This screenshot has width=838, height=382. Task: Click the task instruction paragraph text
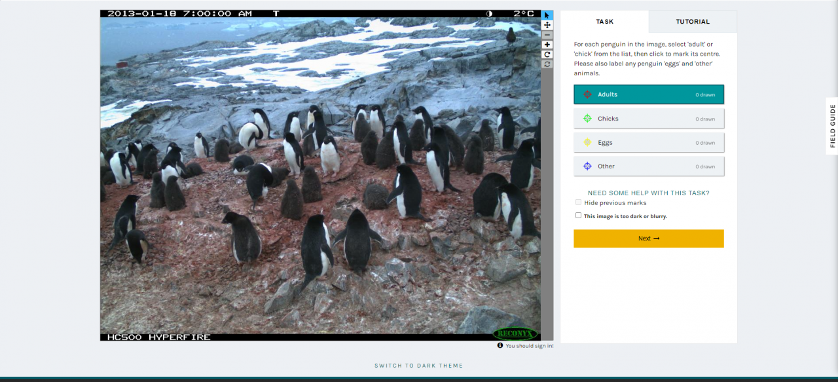[647, 59]
